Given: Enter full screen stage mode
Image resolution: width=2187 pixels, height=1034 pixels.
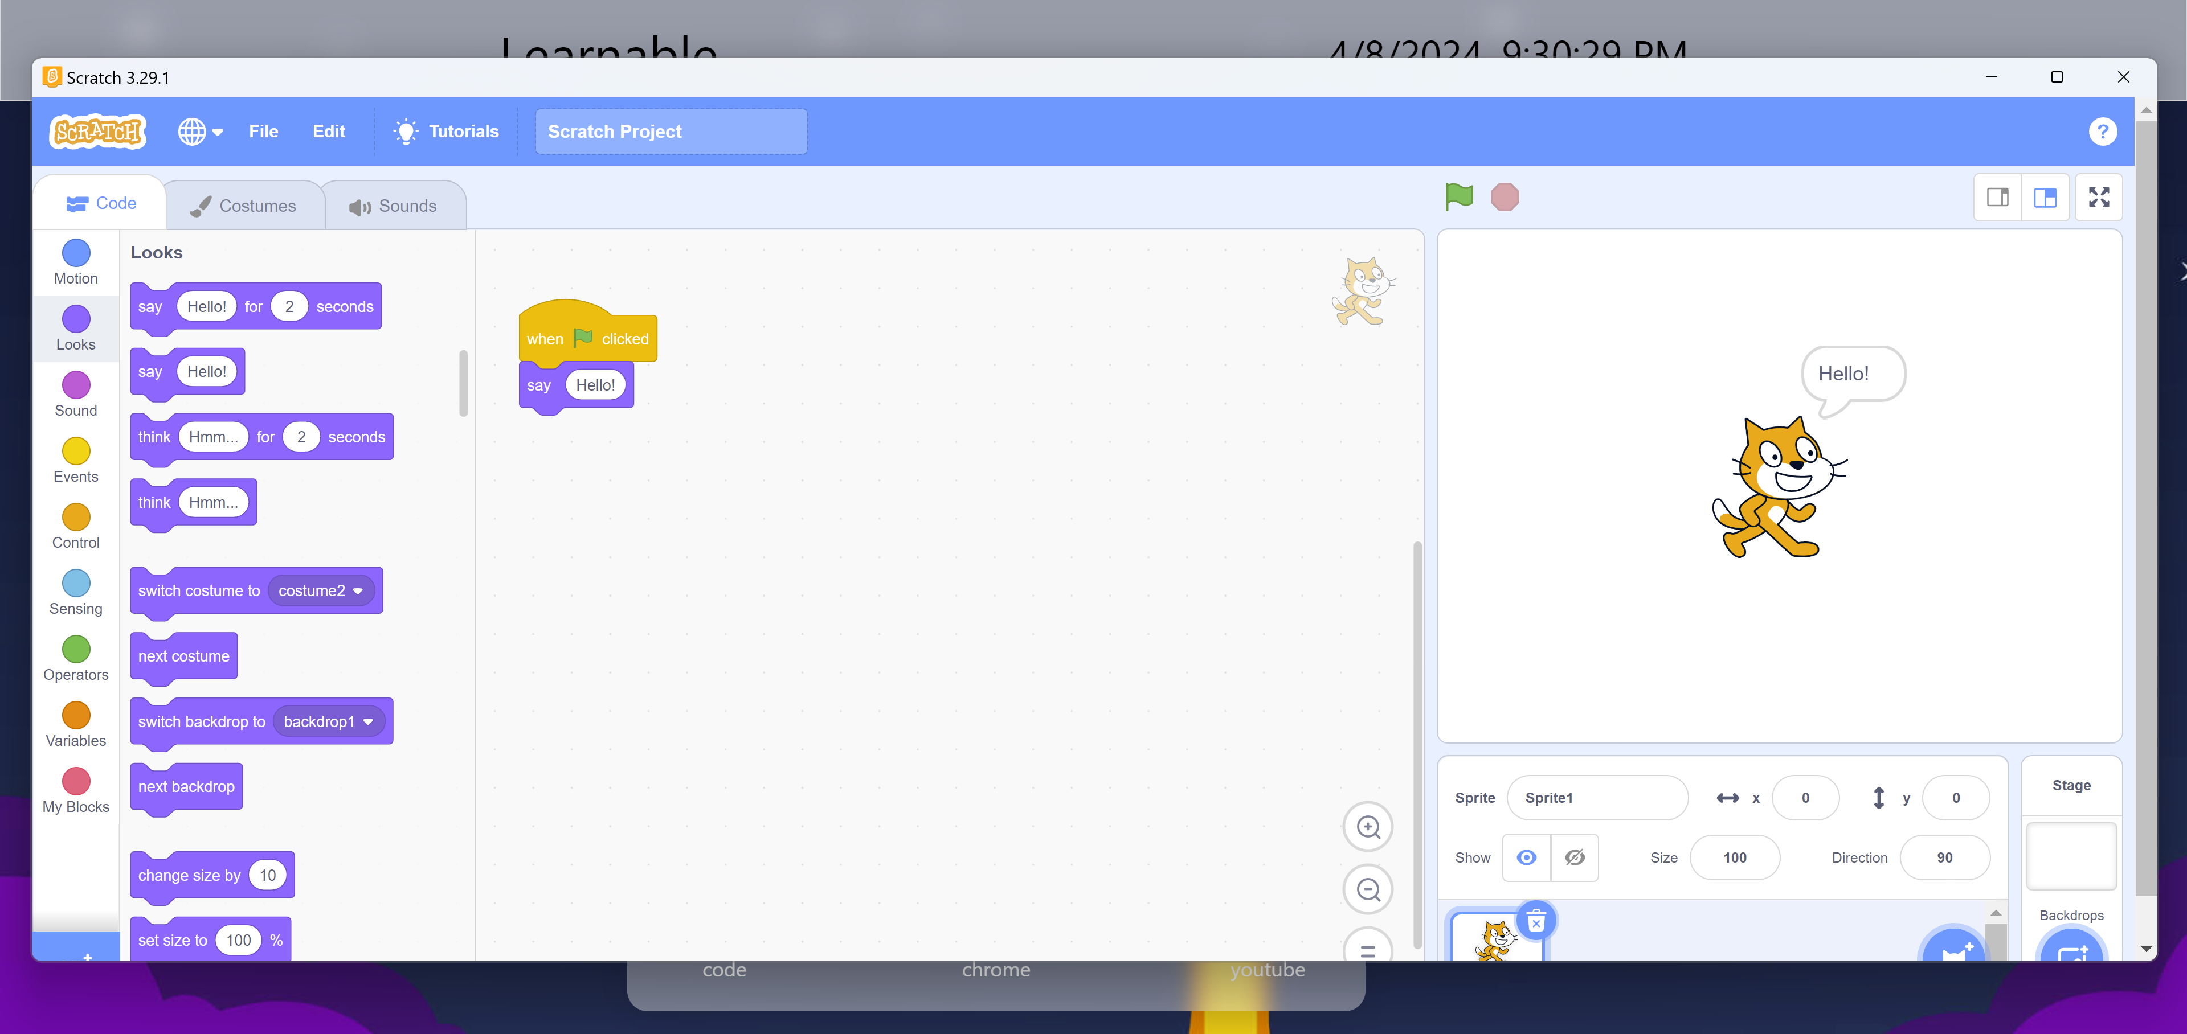Looking at the screenshot, I should tap(2099, 197).
